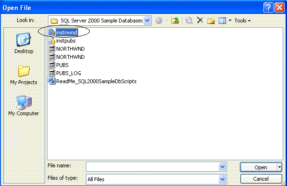
Task: Create a new folder via toolbar icon
Action: point(211,21)
